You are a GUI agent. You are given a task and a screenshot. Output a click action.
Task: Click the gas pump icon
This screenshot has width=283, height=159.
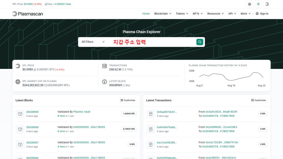pos(46,4)
